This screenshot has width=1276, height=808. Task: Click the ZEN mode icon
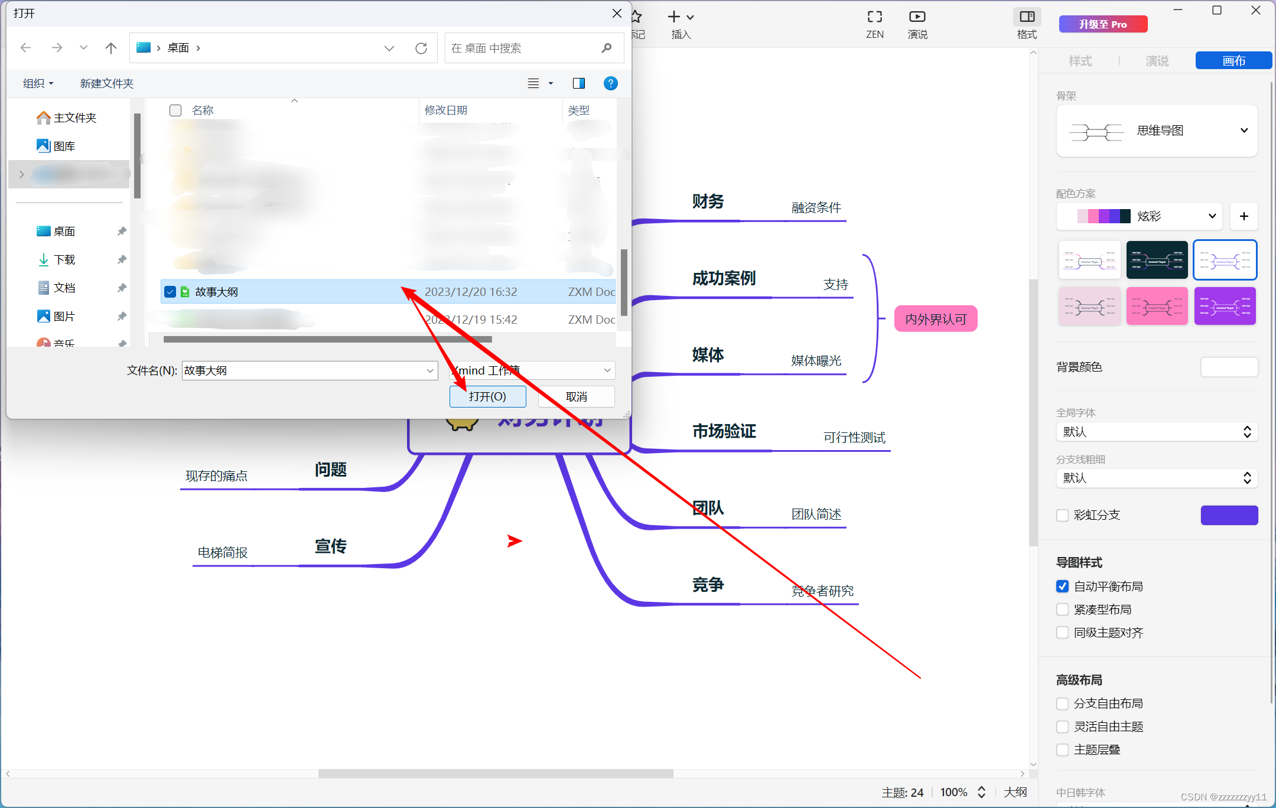[x=874, y=18]
